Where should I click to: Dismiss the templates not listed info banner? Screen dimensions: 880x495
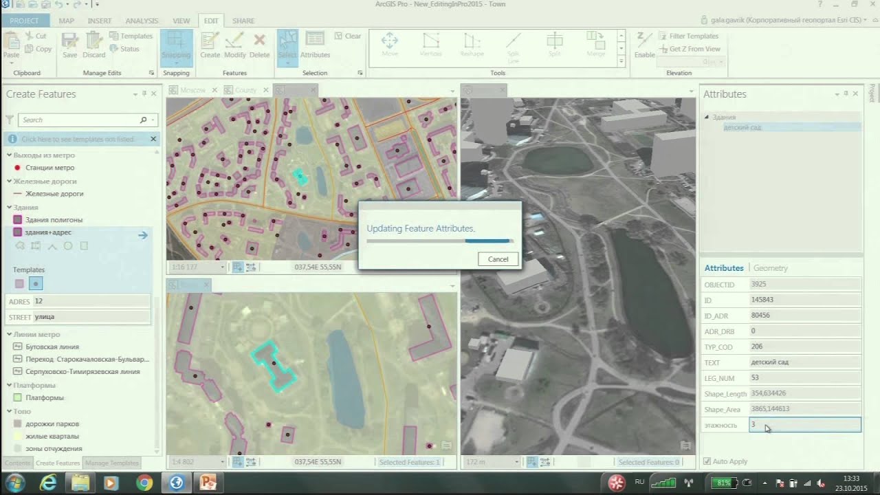(153, 139)
